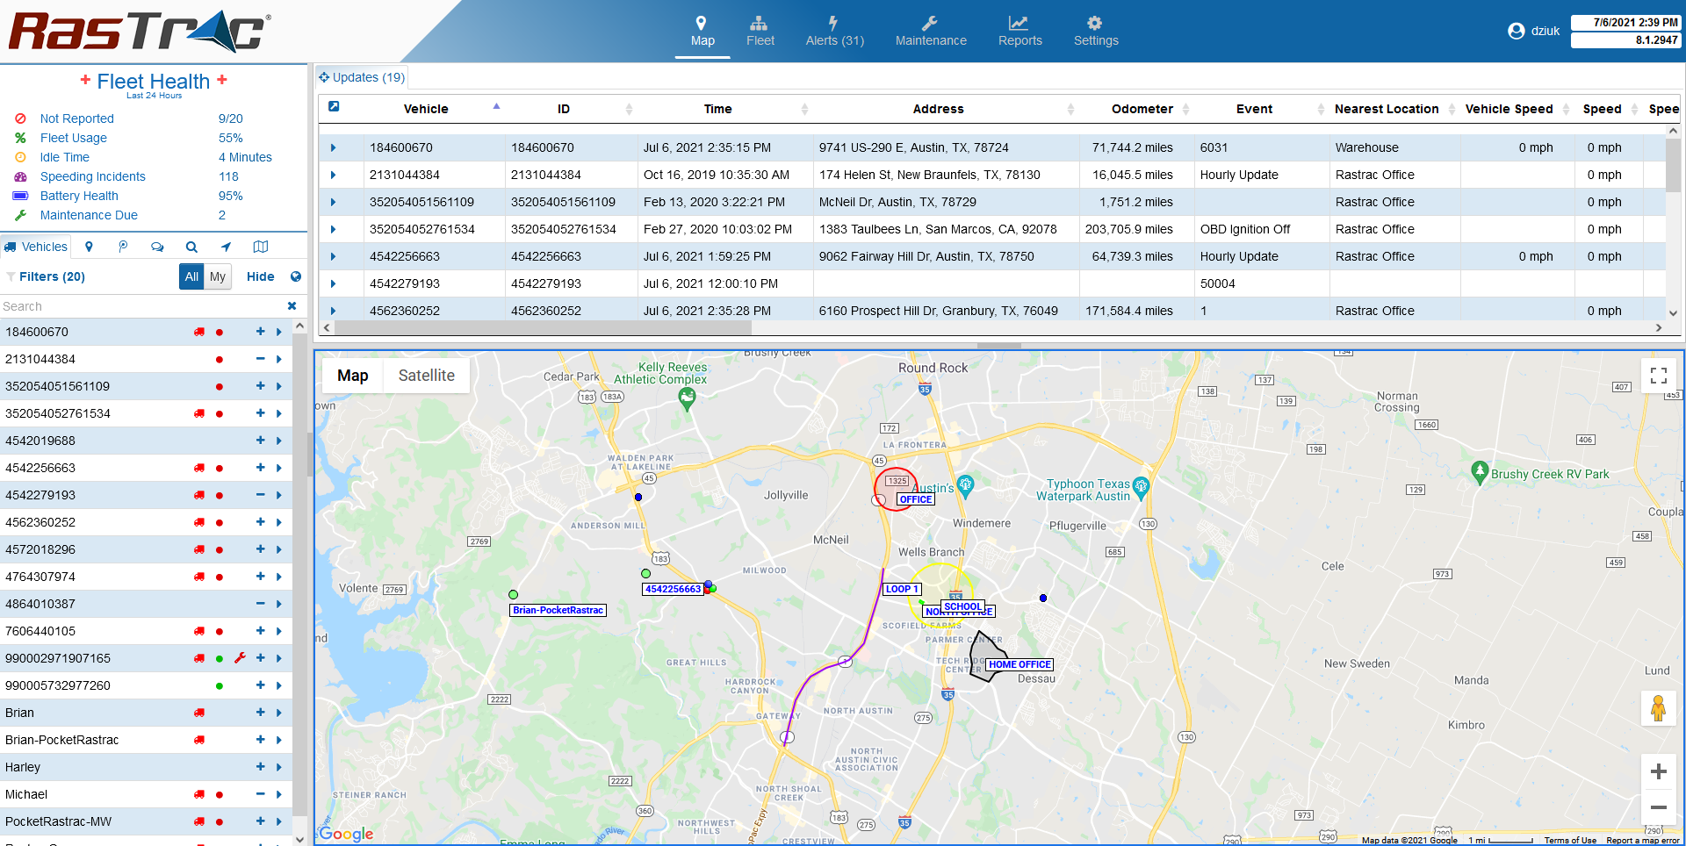This screenshot has width=1686, height=846.
Task: Click the location pin icon beside the Vehicles tab
Action: (89, 247)
